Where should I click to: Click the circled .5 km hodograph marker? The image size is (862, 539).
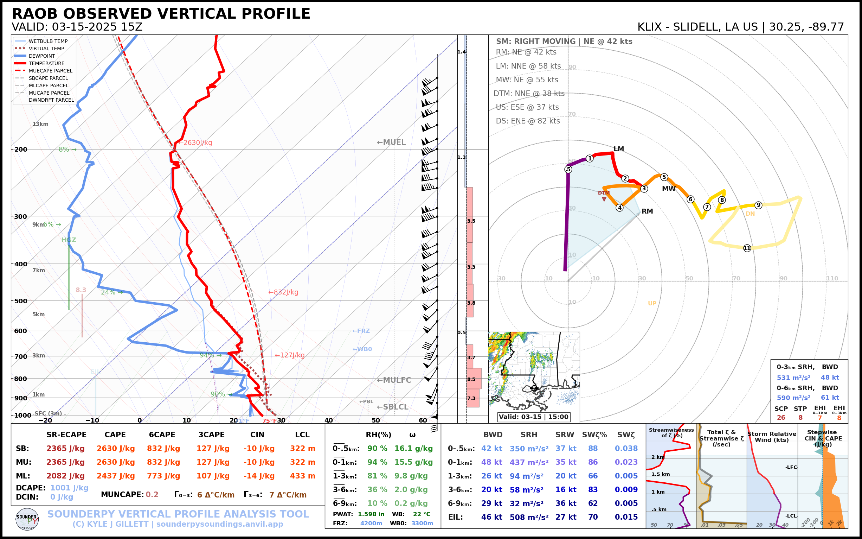(568, 169)
